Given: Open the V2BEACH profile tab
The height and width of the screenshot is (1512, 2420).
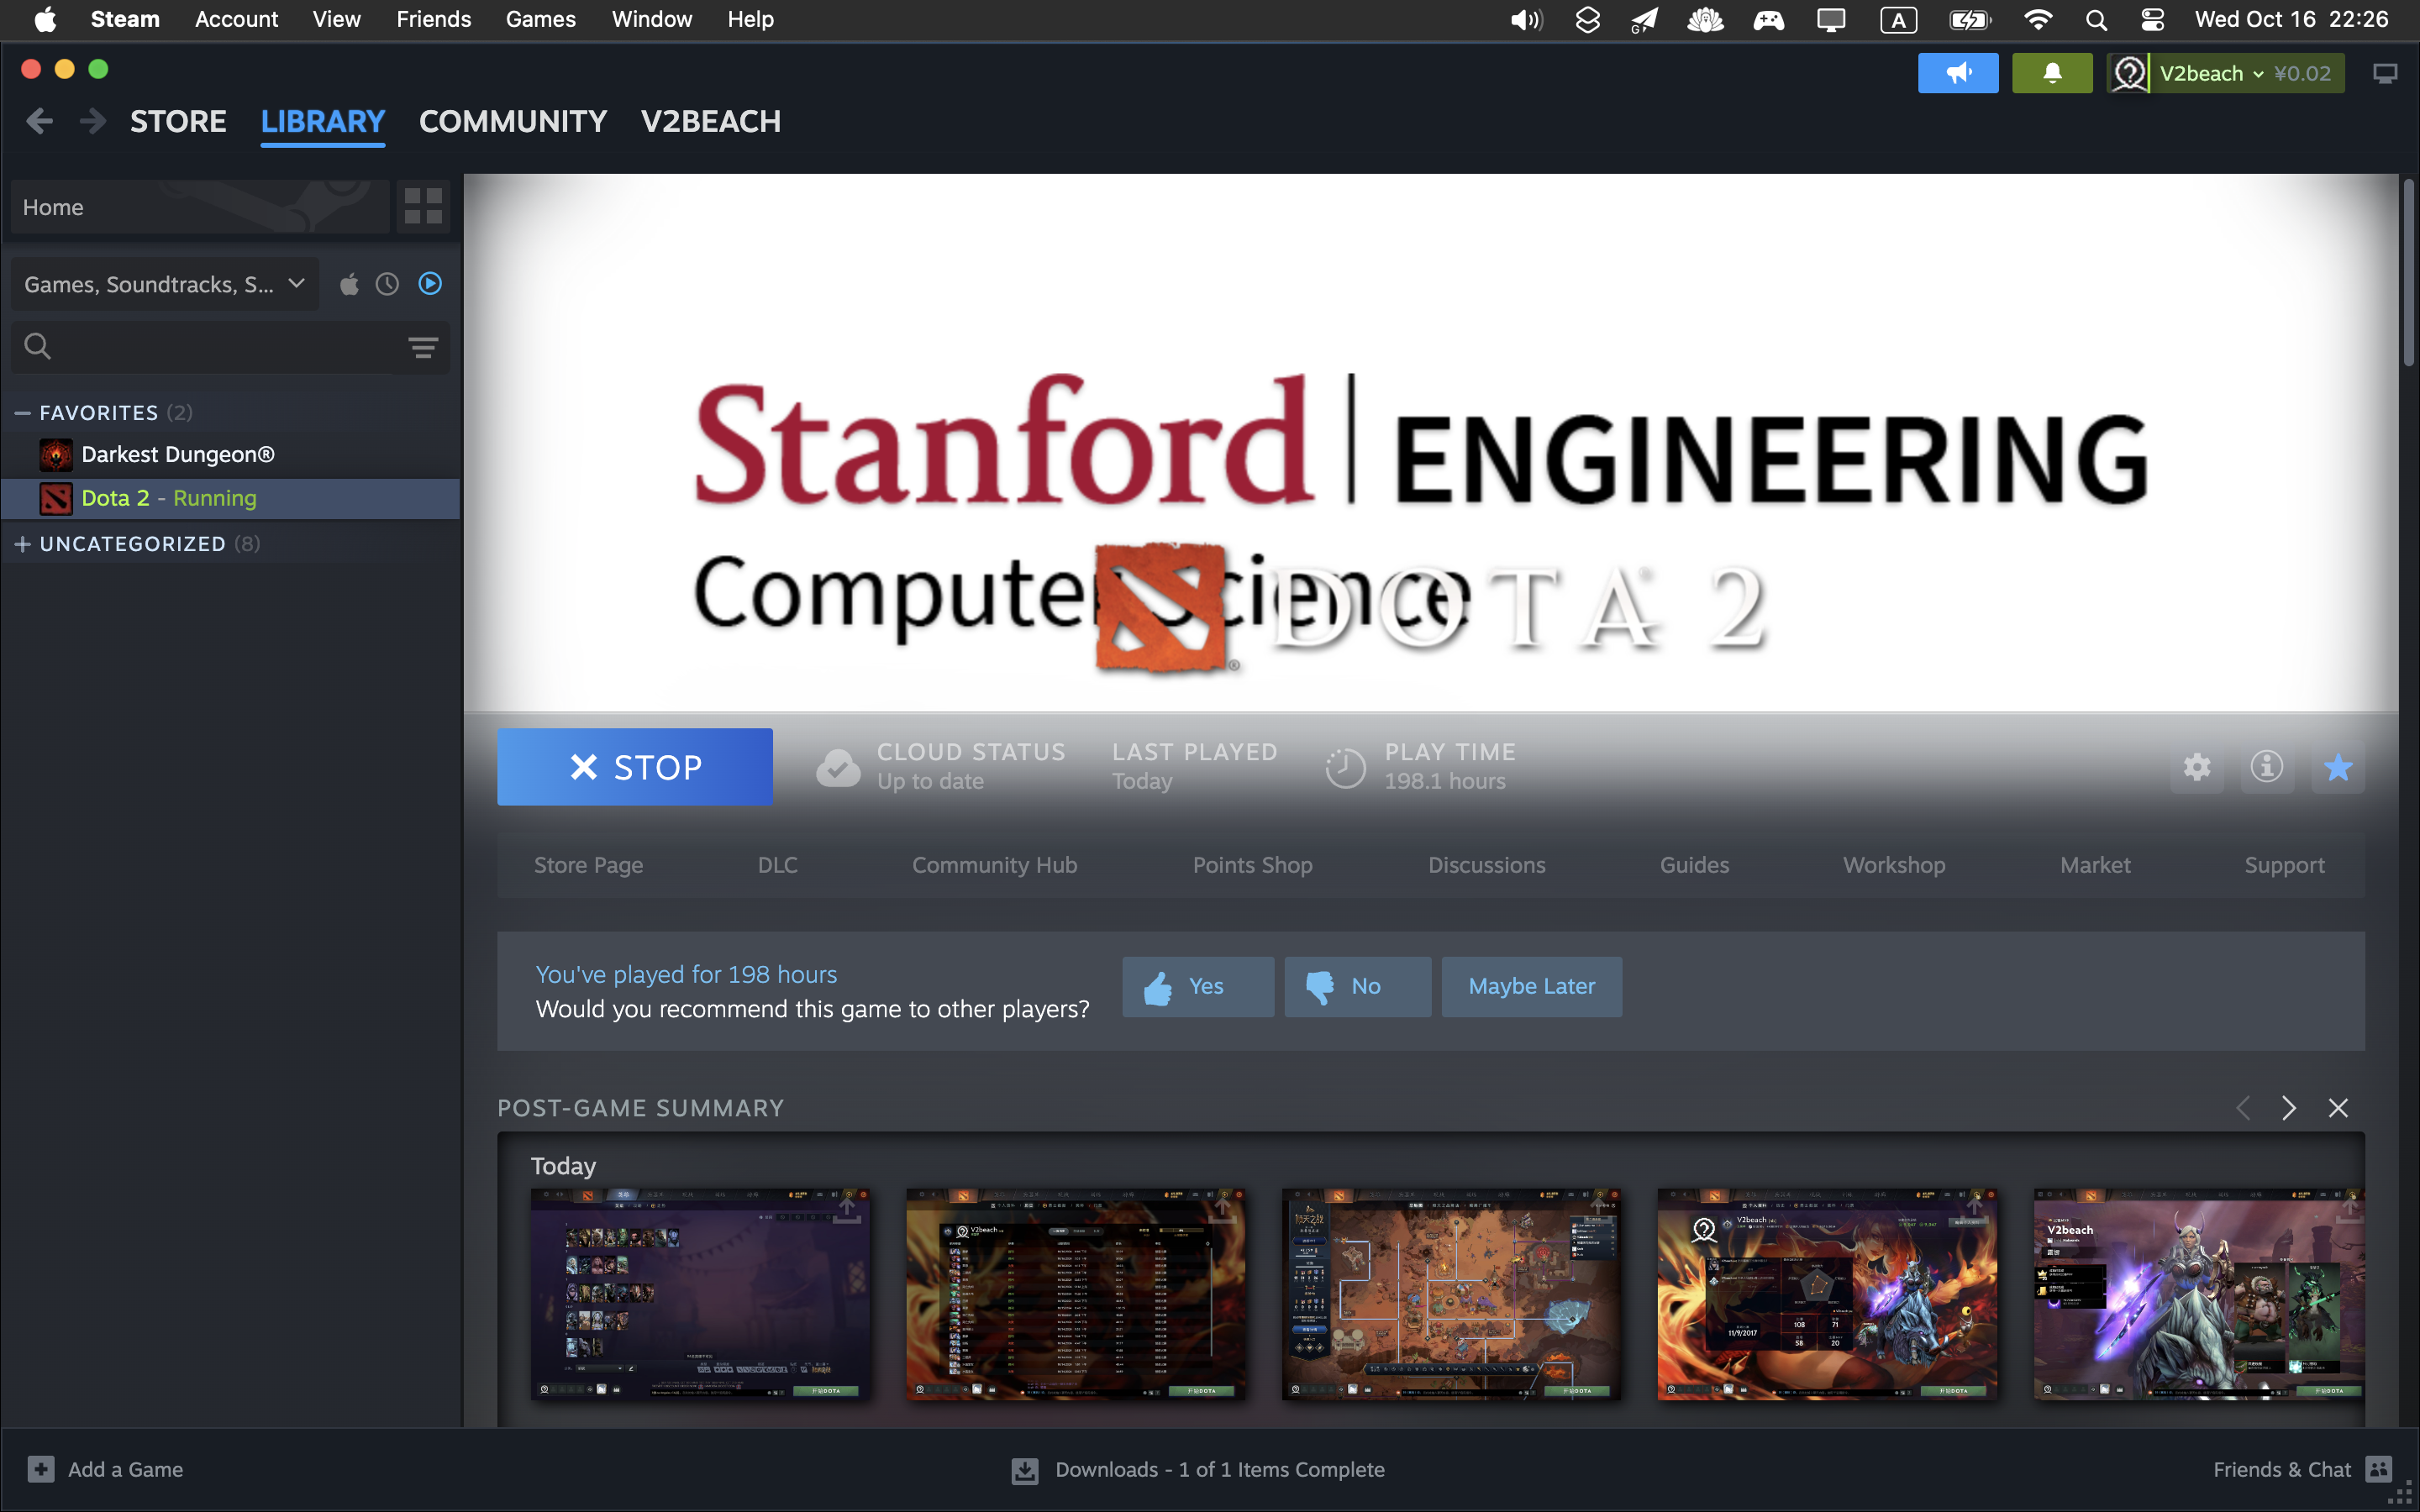Looking at the screenshot, I should tap(711, 122).
